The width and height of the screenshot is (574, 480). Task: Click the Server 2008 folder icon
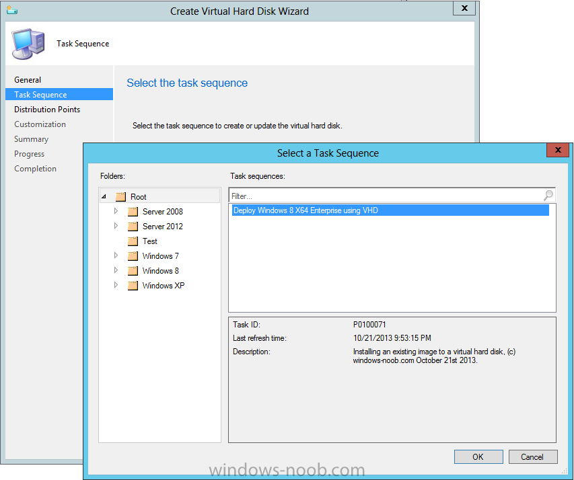(x=133, y=212)
